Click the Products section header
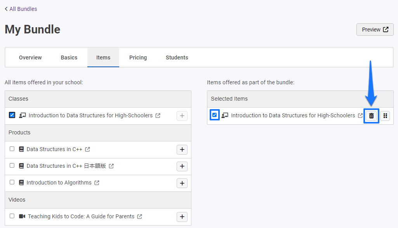Screen dimensions: 398x228 [98, 132]
